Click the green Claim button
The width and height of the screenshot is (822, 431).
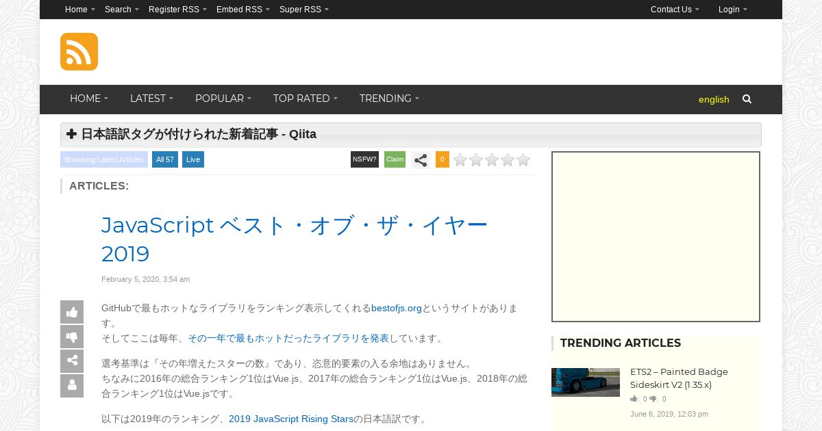pyautogui.click(x=395, y=159)
